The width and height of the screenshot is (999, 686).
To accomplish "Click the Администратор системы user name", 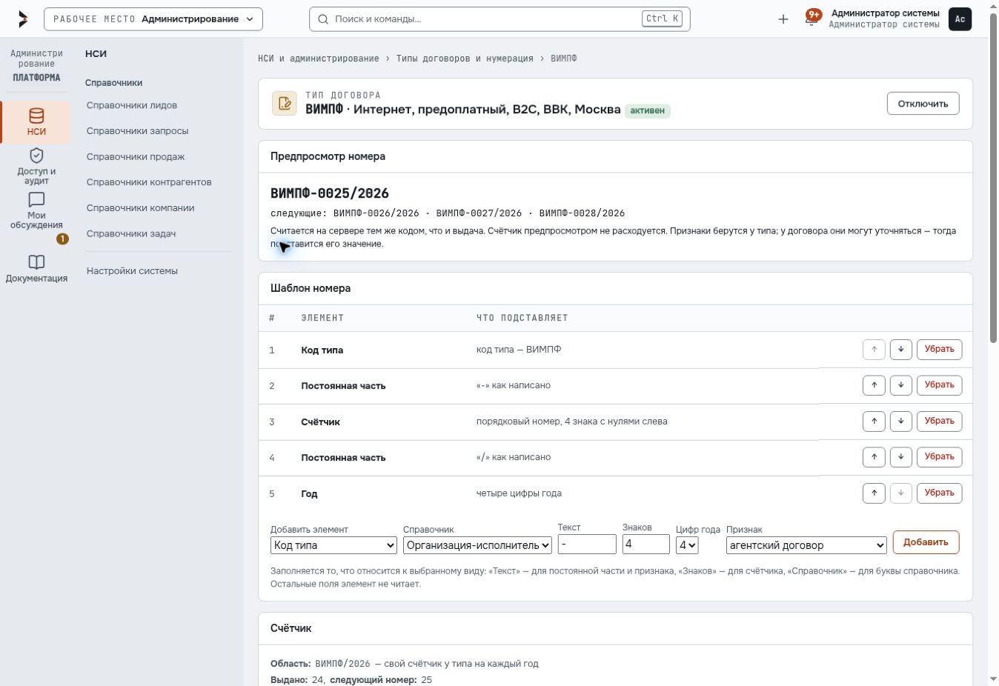I will click(x=885, y=13).
